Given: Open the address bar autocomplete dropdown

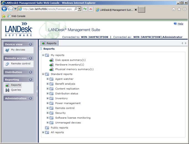Looking at the screenshot, I should (80, 9).
